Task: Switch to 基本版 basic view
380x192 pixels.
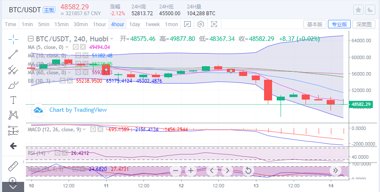Action: (x=315, y=24)
